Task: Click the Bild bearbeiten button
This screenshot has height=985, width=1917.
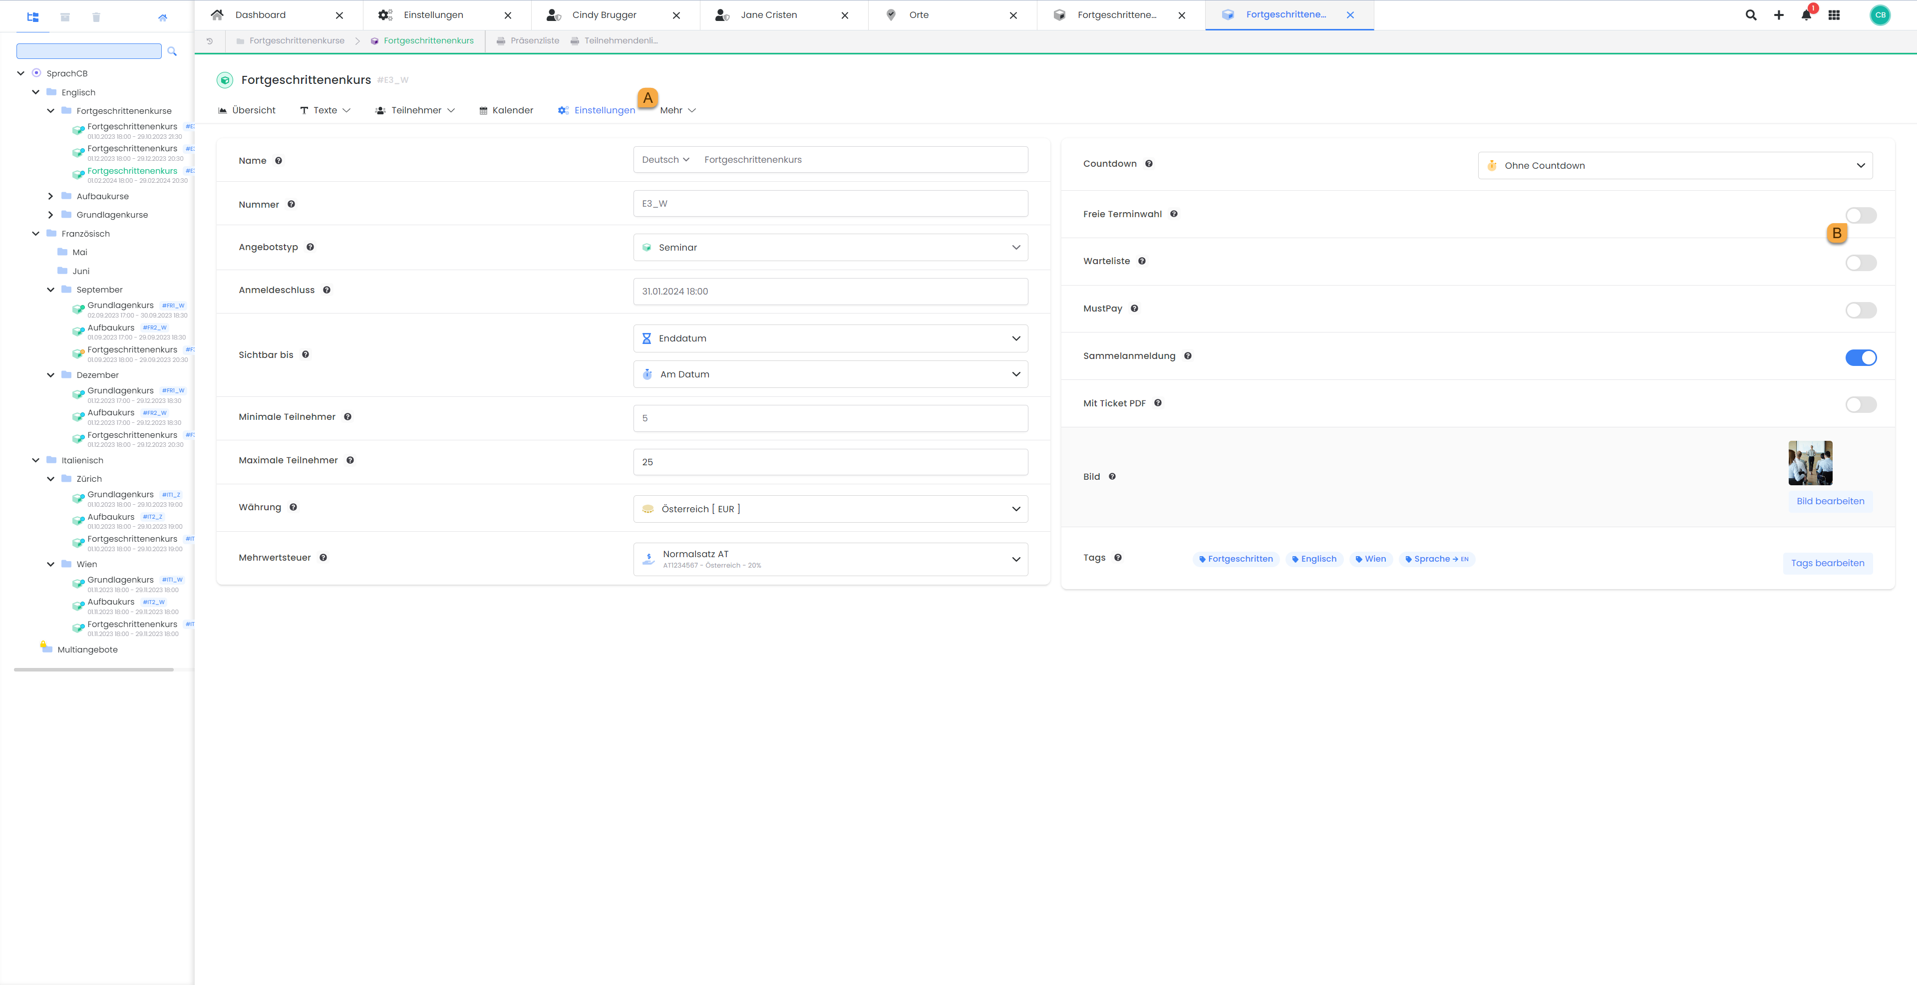Action: 1830,501
